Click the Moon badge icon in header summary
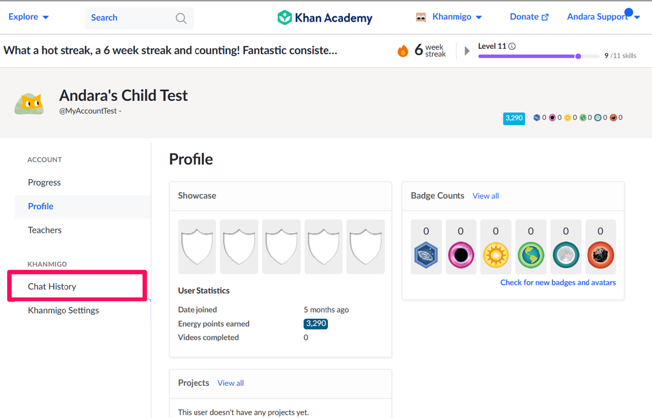This screenshot has height=418, width=652. [598, 118]
